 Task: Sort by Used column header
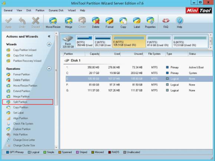coord(110,54)
